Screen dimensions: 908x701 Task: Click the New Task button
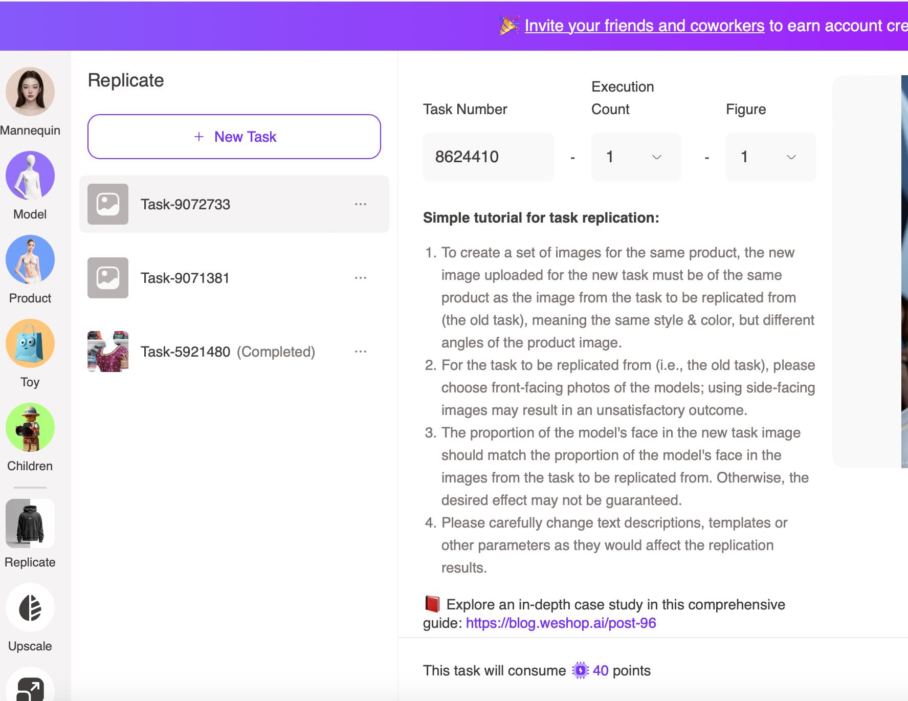point(234,137)
